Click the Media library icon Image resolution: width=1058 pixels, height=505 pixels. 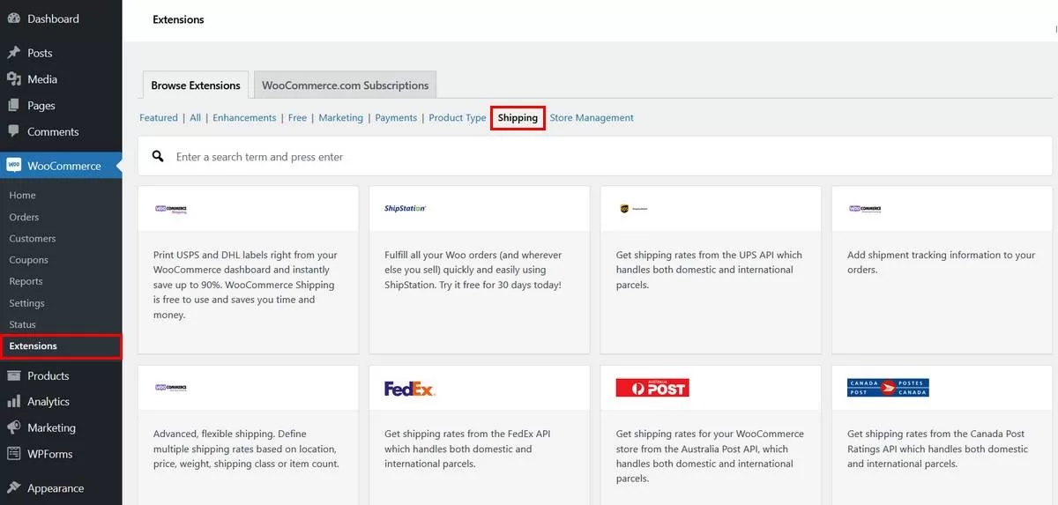[14, 79]
